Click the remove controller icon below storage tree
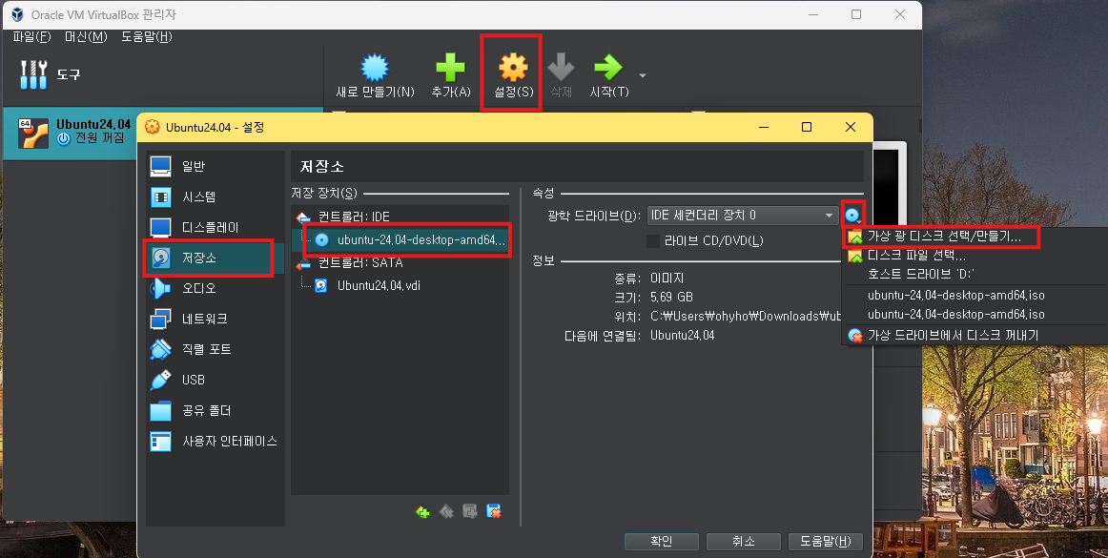The height and width of the screenshot is (558, 1108). 446,511
